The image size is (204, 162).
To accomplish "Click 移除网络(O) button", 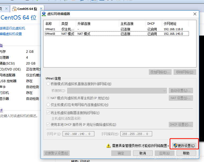I will (185, 72).
